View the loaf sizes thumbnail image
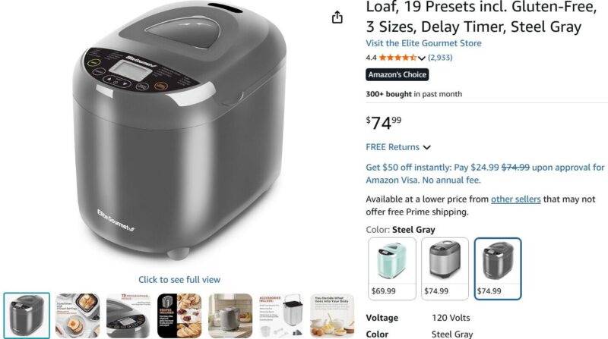608x339 pixels. tap(78, 315)
